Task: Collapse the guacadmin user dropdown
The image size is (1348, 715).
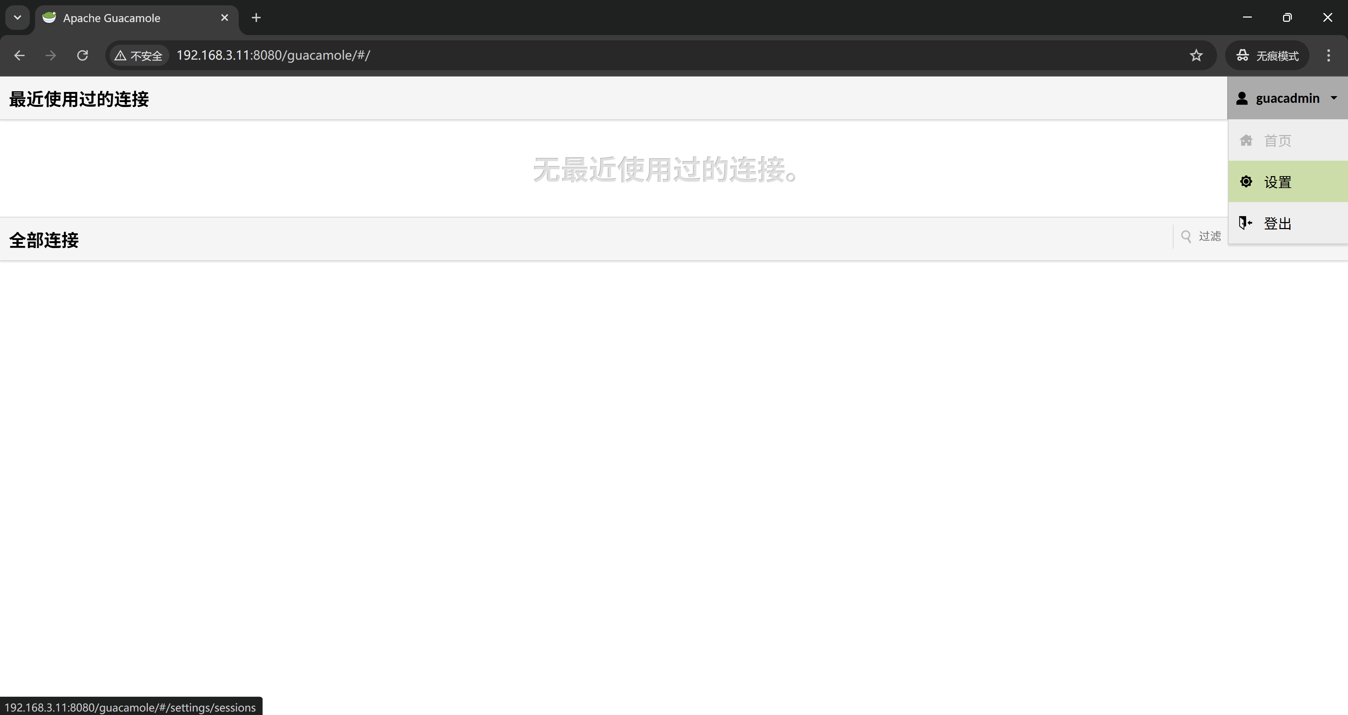Action: click(x=1287, y=98)
